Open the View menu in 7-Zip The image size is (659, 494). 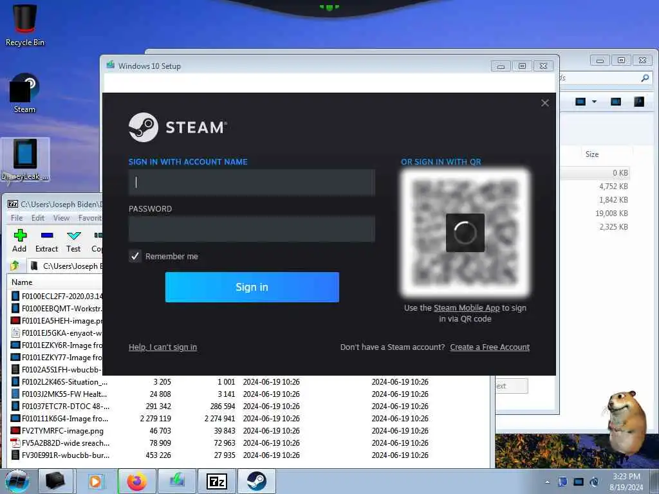(61, 217)
